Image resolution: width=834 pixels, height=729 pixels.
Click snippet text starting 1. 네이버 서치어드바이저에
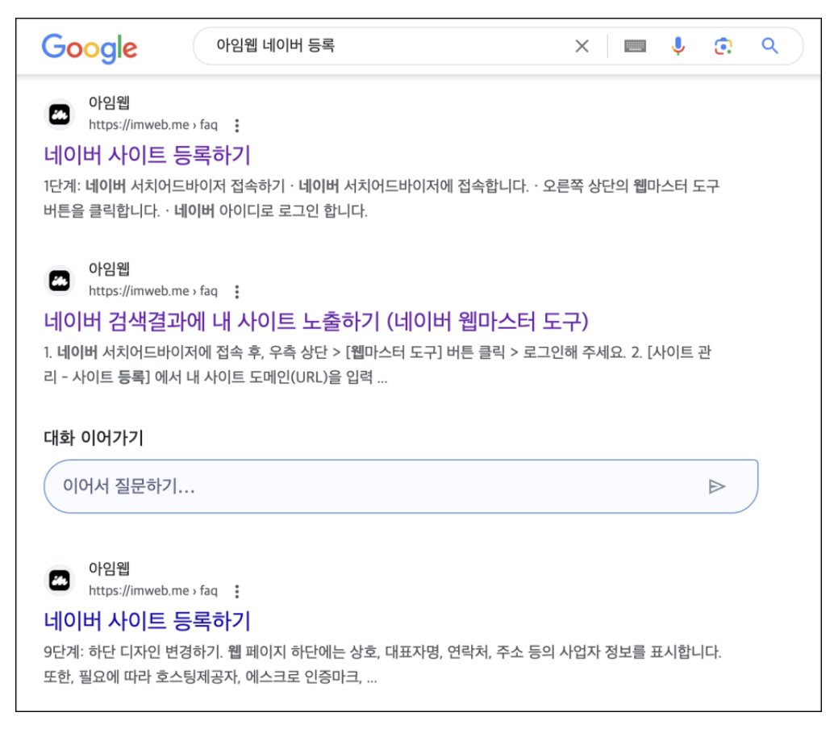click(x=377, y=364)
